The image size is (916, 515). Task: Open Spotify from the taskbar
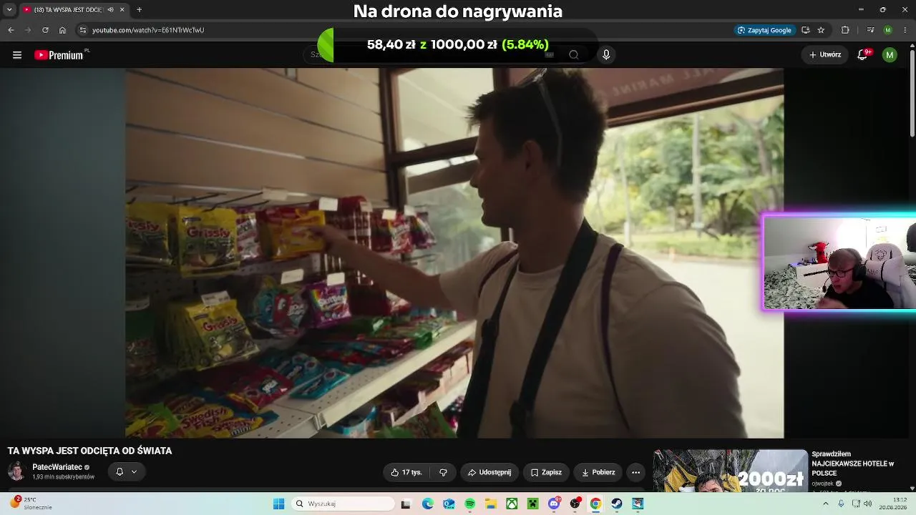coord(469,504)
